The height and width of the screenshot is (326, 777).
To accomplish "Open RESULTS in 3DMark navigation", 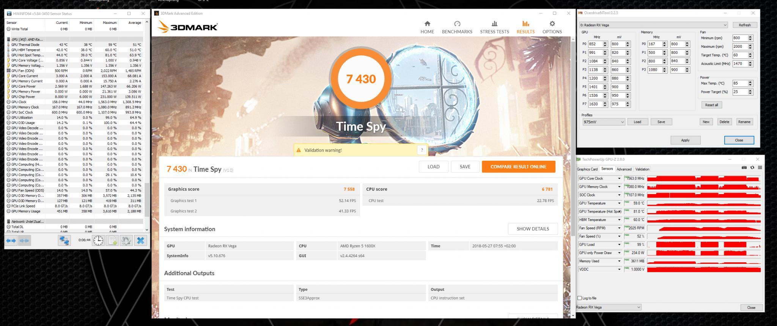I will coord(525,28).
